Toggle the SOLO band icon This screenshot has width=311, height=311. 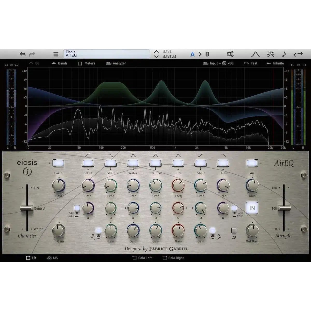pyautogui.click(x=271, y=54)
